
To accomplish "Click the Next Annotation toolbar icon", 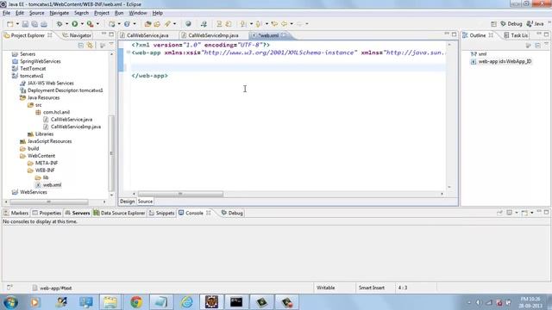I will pos(243,24).
